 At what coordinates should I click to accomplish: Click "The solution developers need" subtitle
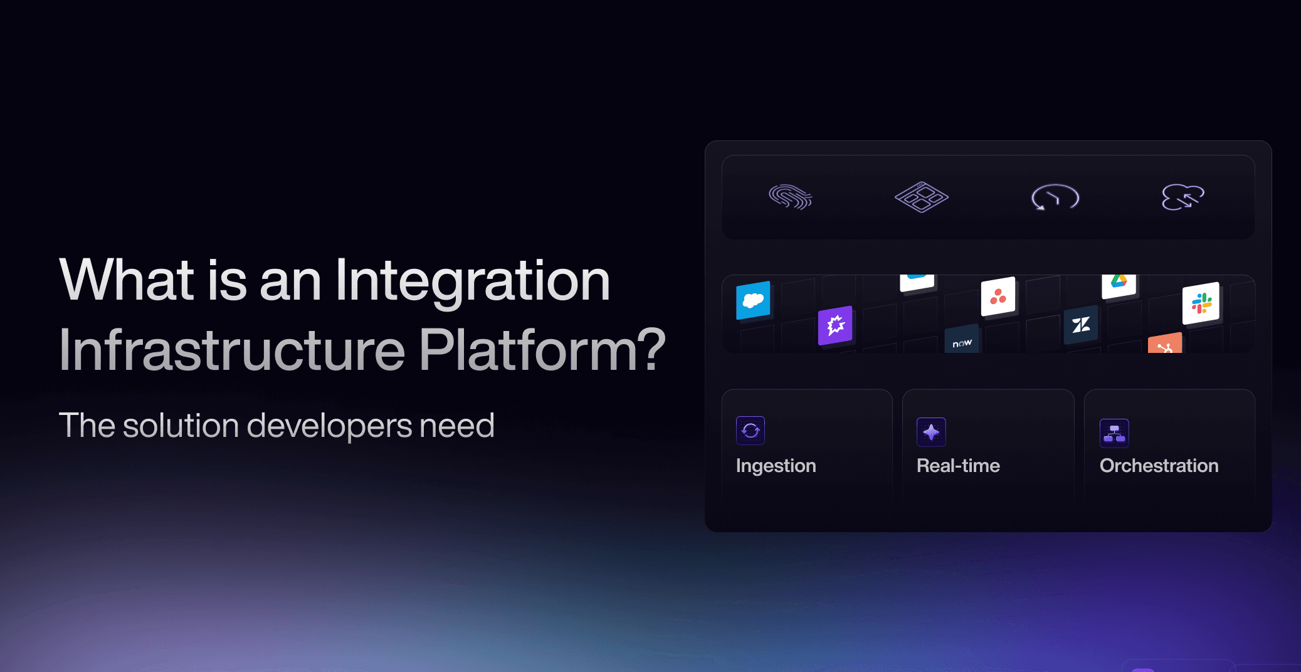[x=277, y=426]
